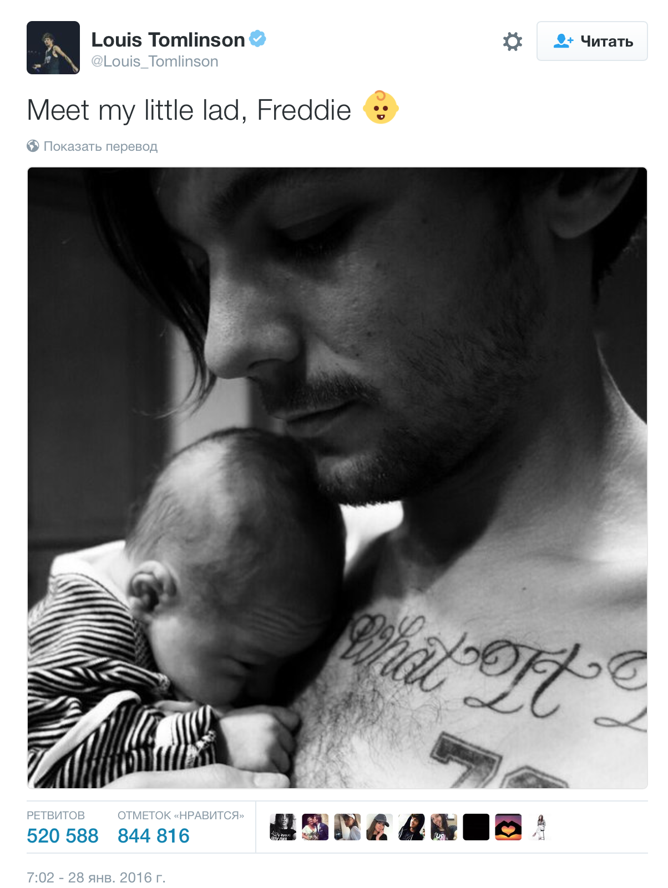Open the second liker's avatar, a couple kissing

(315, 827)
